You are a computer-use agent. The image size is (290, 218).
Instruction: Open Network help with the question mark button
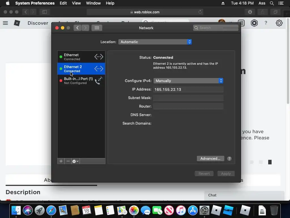click(229, 159)
